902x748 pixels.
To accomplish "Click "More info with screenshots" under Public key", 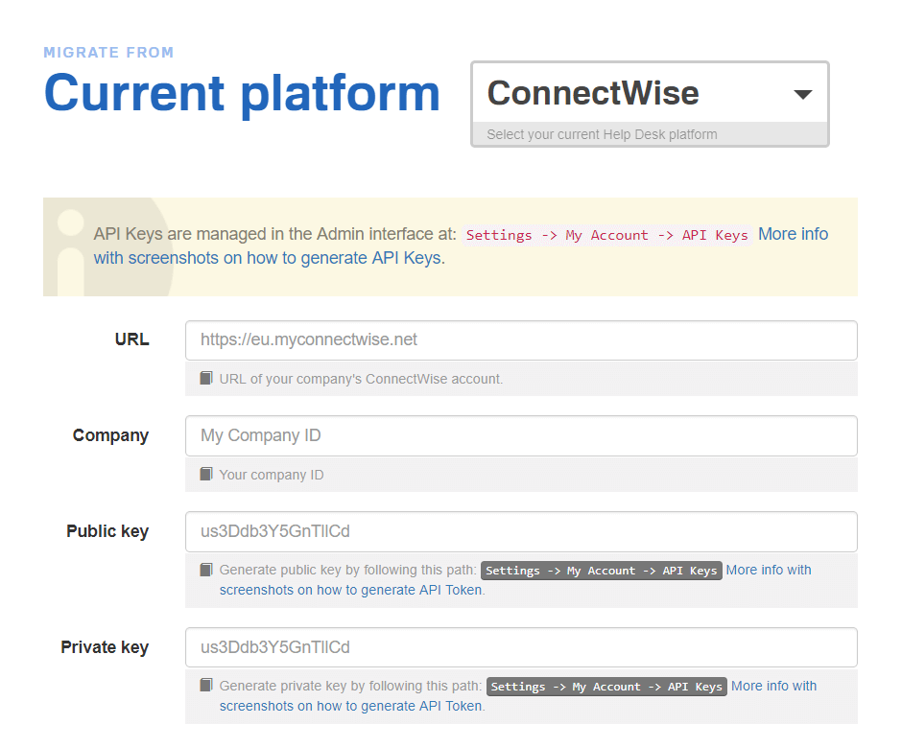I will point(769,569).
